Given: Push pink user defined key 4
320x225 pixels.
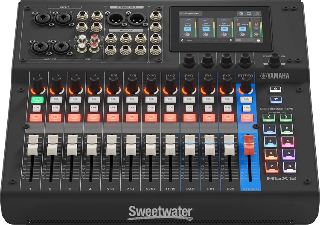Looking at the screenshot, I should coord(288,141).
